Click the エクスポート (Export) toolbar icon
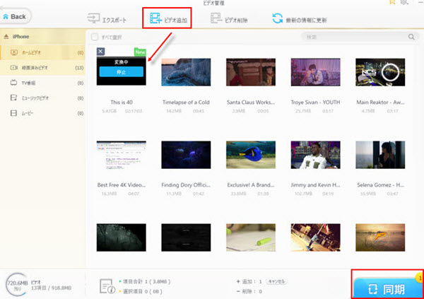424x299 pixels. [93, 18]
